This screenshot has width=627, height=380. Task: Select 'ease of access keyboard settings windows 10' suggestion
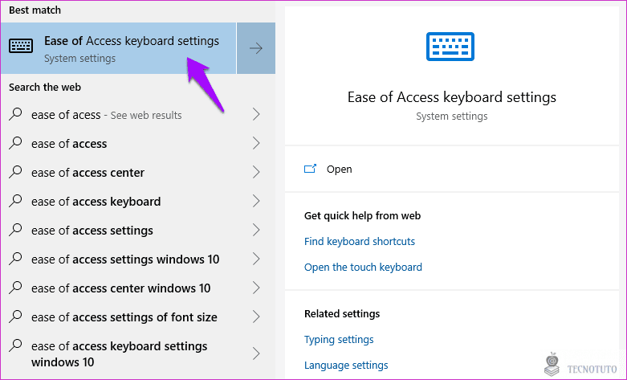point(138,354)
